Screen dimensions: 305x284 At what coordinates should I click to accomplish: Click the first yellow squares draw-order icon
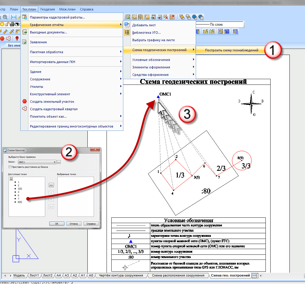click(x=182, y=17)
